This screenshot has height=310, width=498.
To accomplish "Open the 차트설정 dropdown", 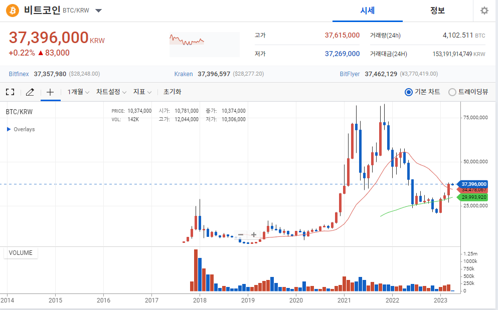I will pyautogui.click(x=111, y=92).
